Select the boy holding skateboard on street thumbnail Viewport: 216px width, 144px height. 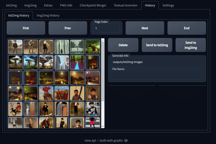click(93, 109)
